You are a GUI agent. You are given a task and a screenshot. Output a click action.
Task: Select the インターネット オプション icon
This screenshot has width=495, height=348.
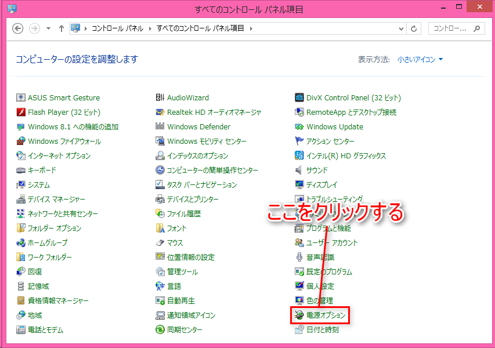click(21, 156)
